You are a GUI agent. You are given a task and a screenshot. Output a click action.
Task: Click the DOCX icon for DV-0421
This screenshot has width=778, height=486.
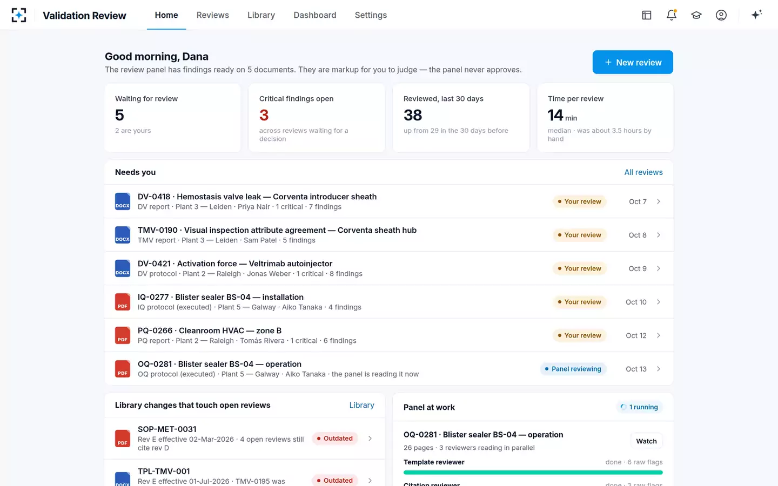tap(123, 268)
